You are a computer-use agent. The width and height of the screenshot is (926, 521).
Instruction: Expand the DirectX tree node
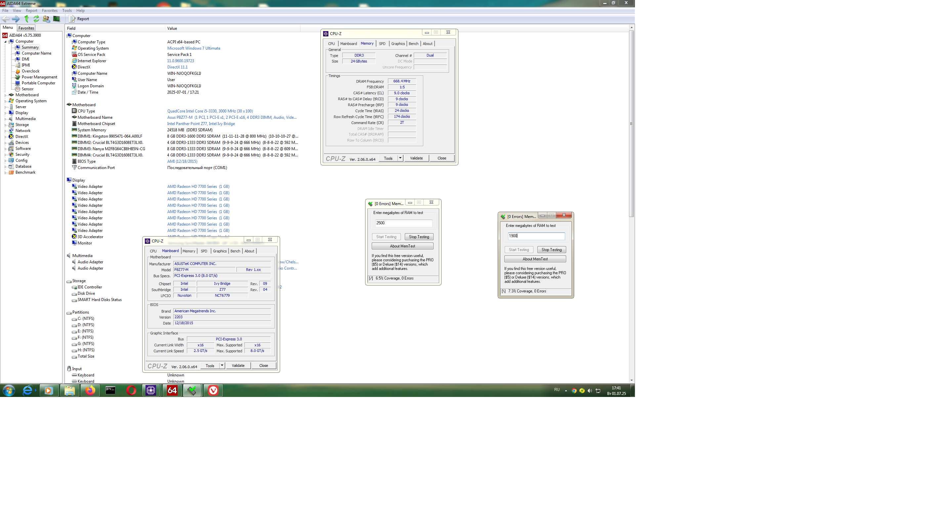coord(5,137)
